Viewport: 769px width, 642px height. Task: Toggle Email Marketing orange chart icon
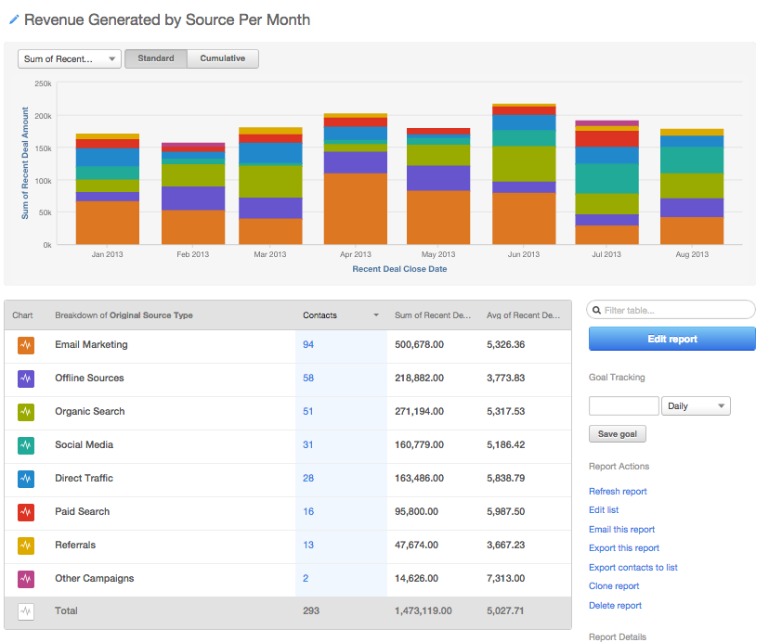click(26, 345)
